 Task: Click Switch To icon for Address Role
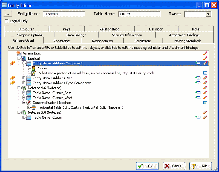point(198,78)
